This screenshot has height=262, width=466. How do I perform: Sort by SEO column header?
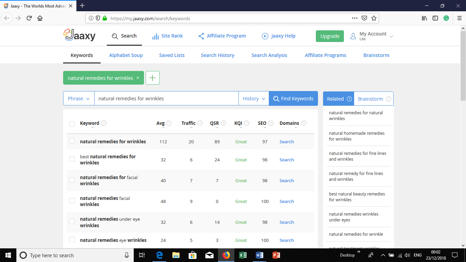[x=262, y=123]
